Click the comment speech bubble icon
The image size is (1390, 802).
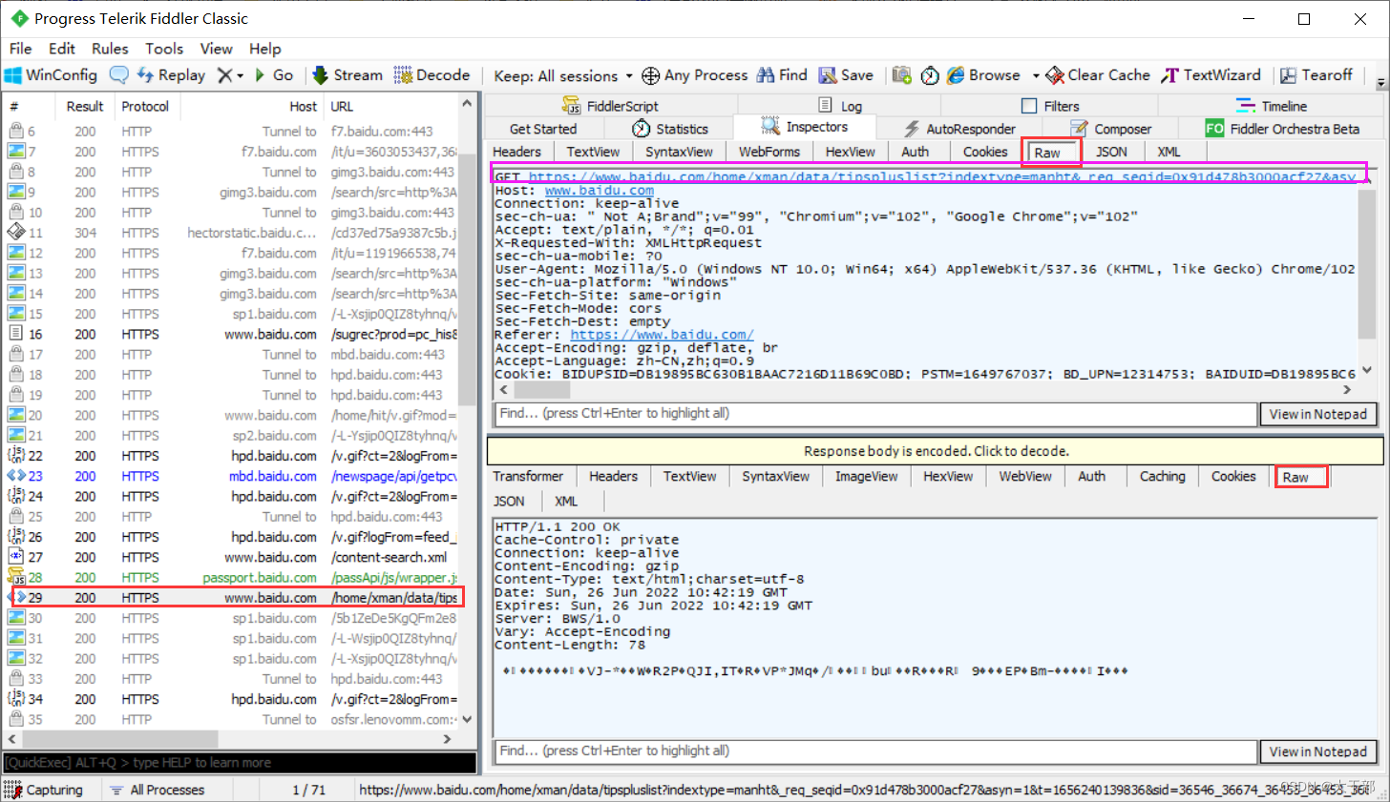(x=119, y=75)
